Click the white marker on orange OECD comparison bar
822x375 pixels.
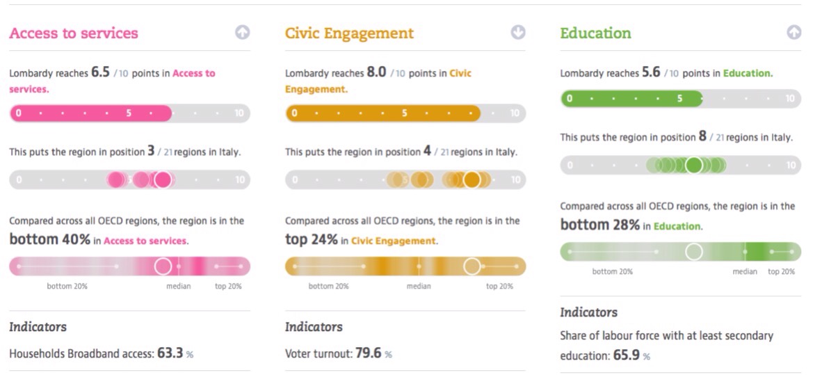(x=472, y=266)
